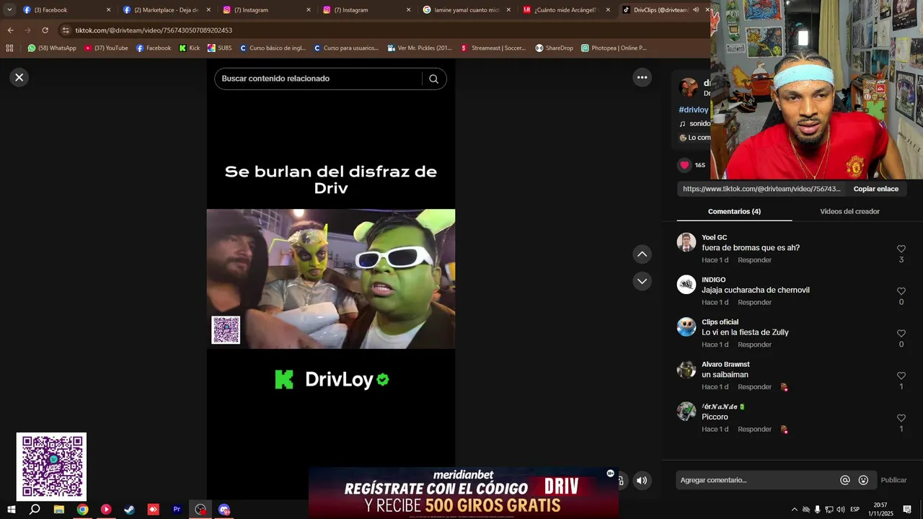
Task: Click the browser back arrow
Action: click(10, 30)
